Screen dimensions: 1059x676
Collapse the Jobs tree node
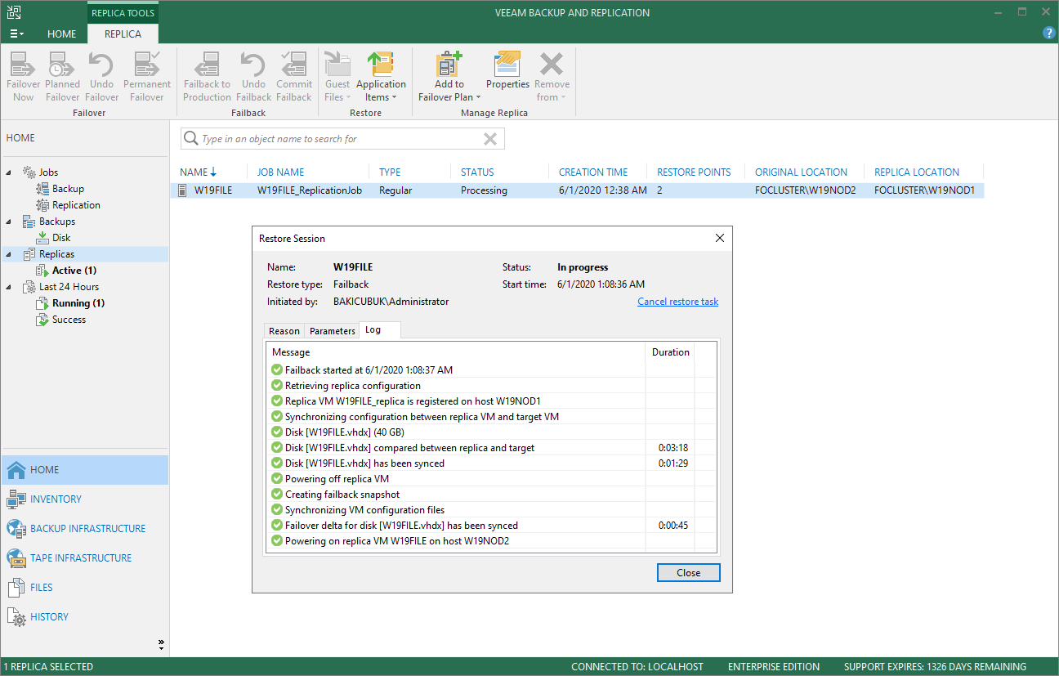coord(9,172)
